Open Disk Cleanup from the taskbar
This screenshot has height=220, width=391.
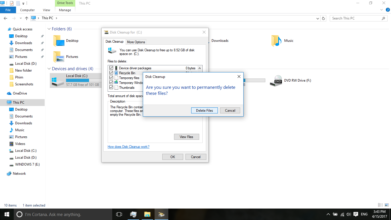tap(161, 214)
